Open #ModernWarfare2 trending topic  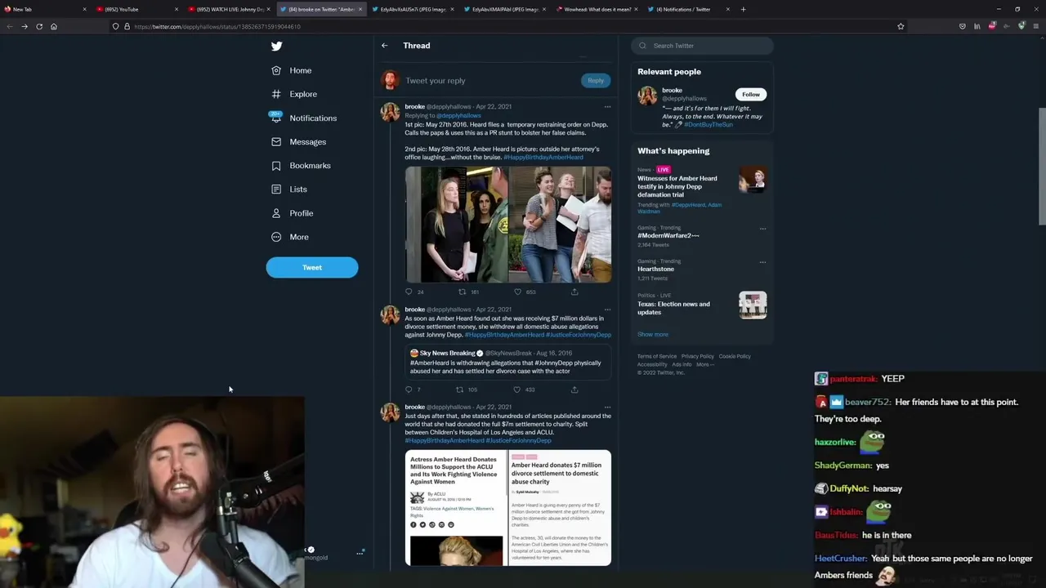668,235
